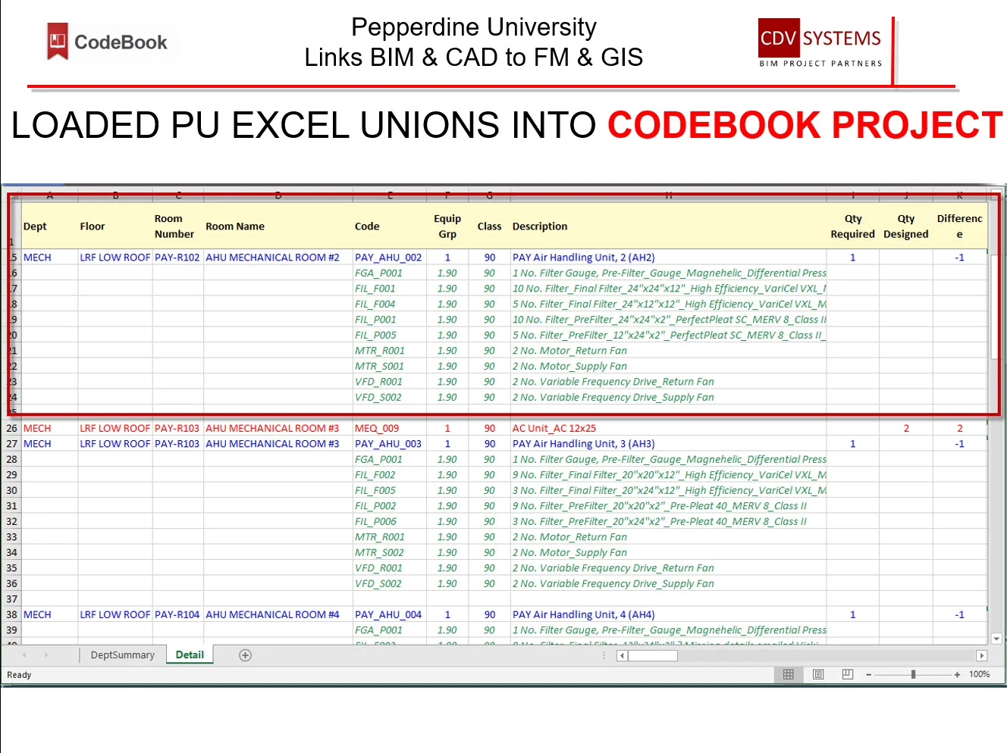The width and height of the screenshot is (1007, 753).
Task: Select the Floor header cell
Action: (115, 226)
